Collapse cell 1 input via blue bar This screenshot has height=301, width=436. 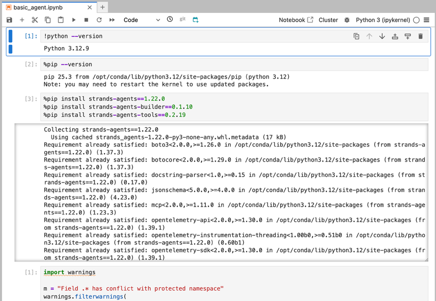coord(10,36)
